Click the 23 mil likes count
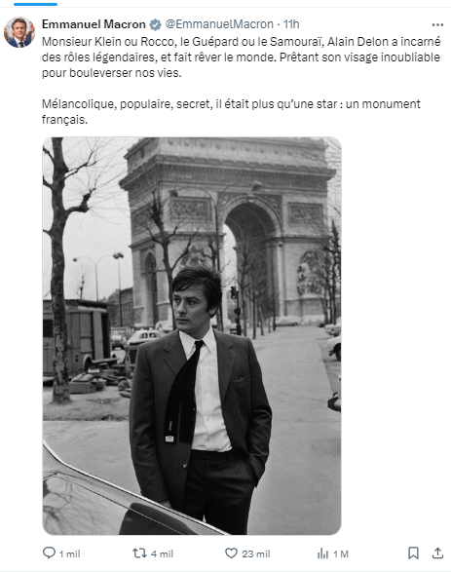 click(x=256, y=553)
